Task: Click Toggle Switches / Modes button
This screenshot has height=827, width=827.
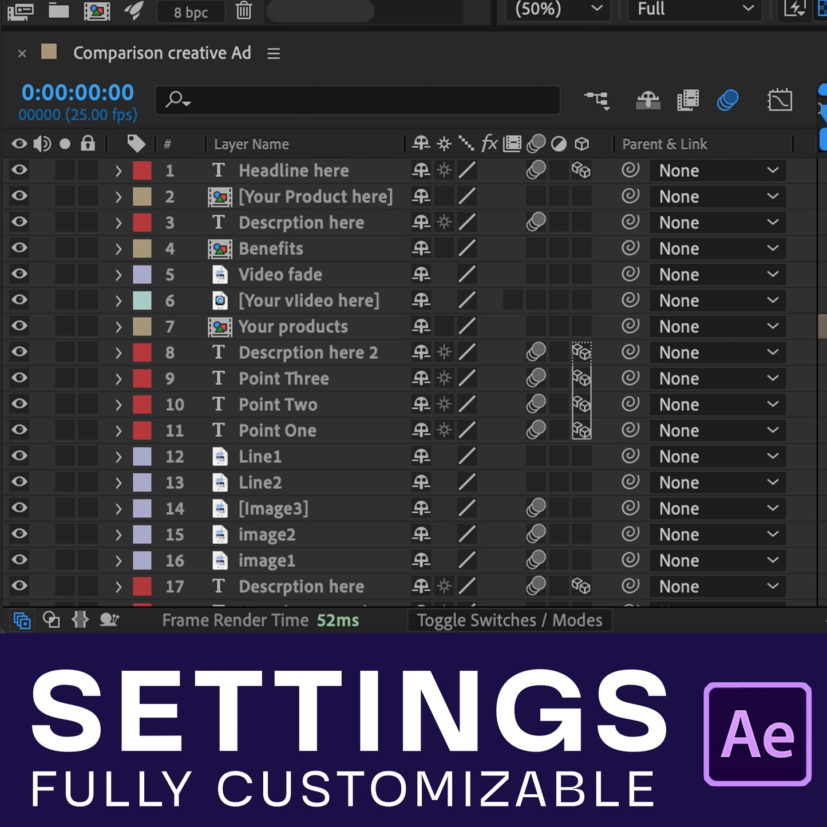Action: pos(509,620)
